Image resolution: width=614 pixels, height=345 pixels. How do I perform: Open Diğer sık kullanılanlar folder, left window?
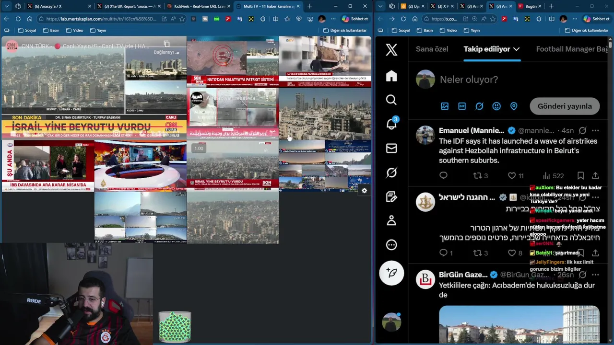click(x=345, y=30)
